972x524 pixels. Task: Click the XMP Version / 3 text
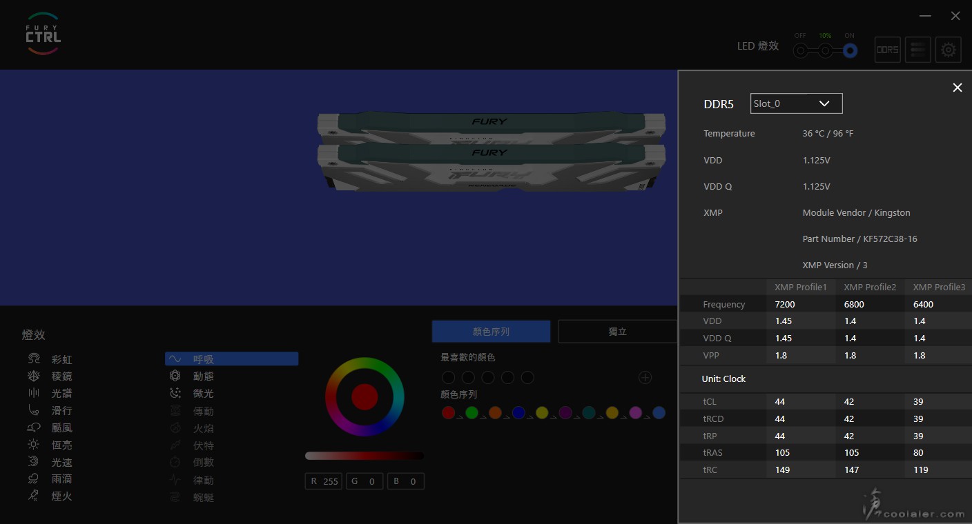(835, 265)
